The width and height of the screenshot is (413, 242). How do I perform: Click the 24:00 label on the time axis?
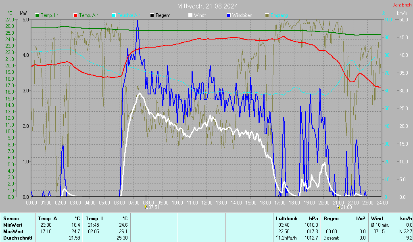[x=382, y=203]
